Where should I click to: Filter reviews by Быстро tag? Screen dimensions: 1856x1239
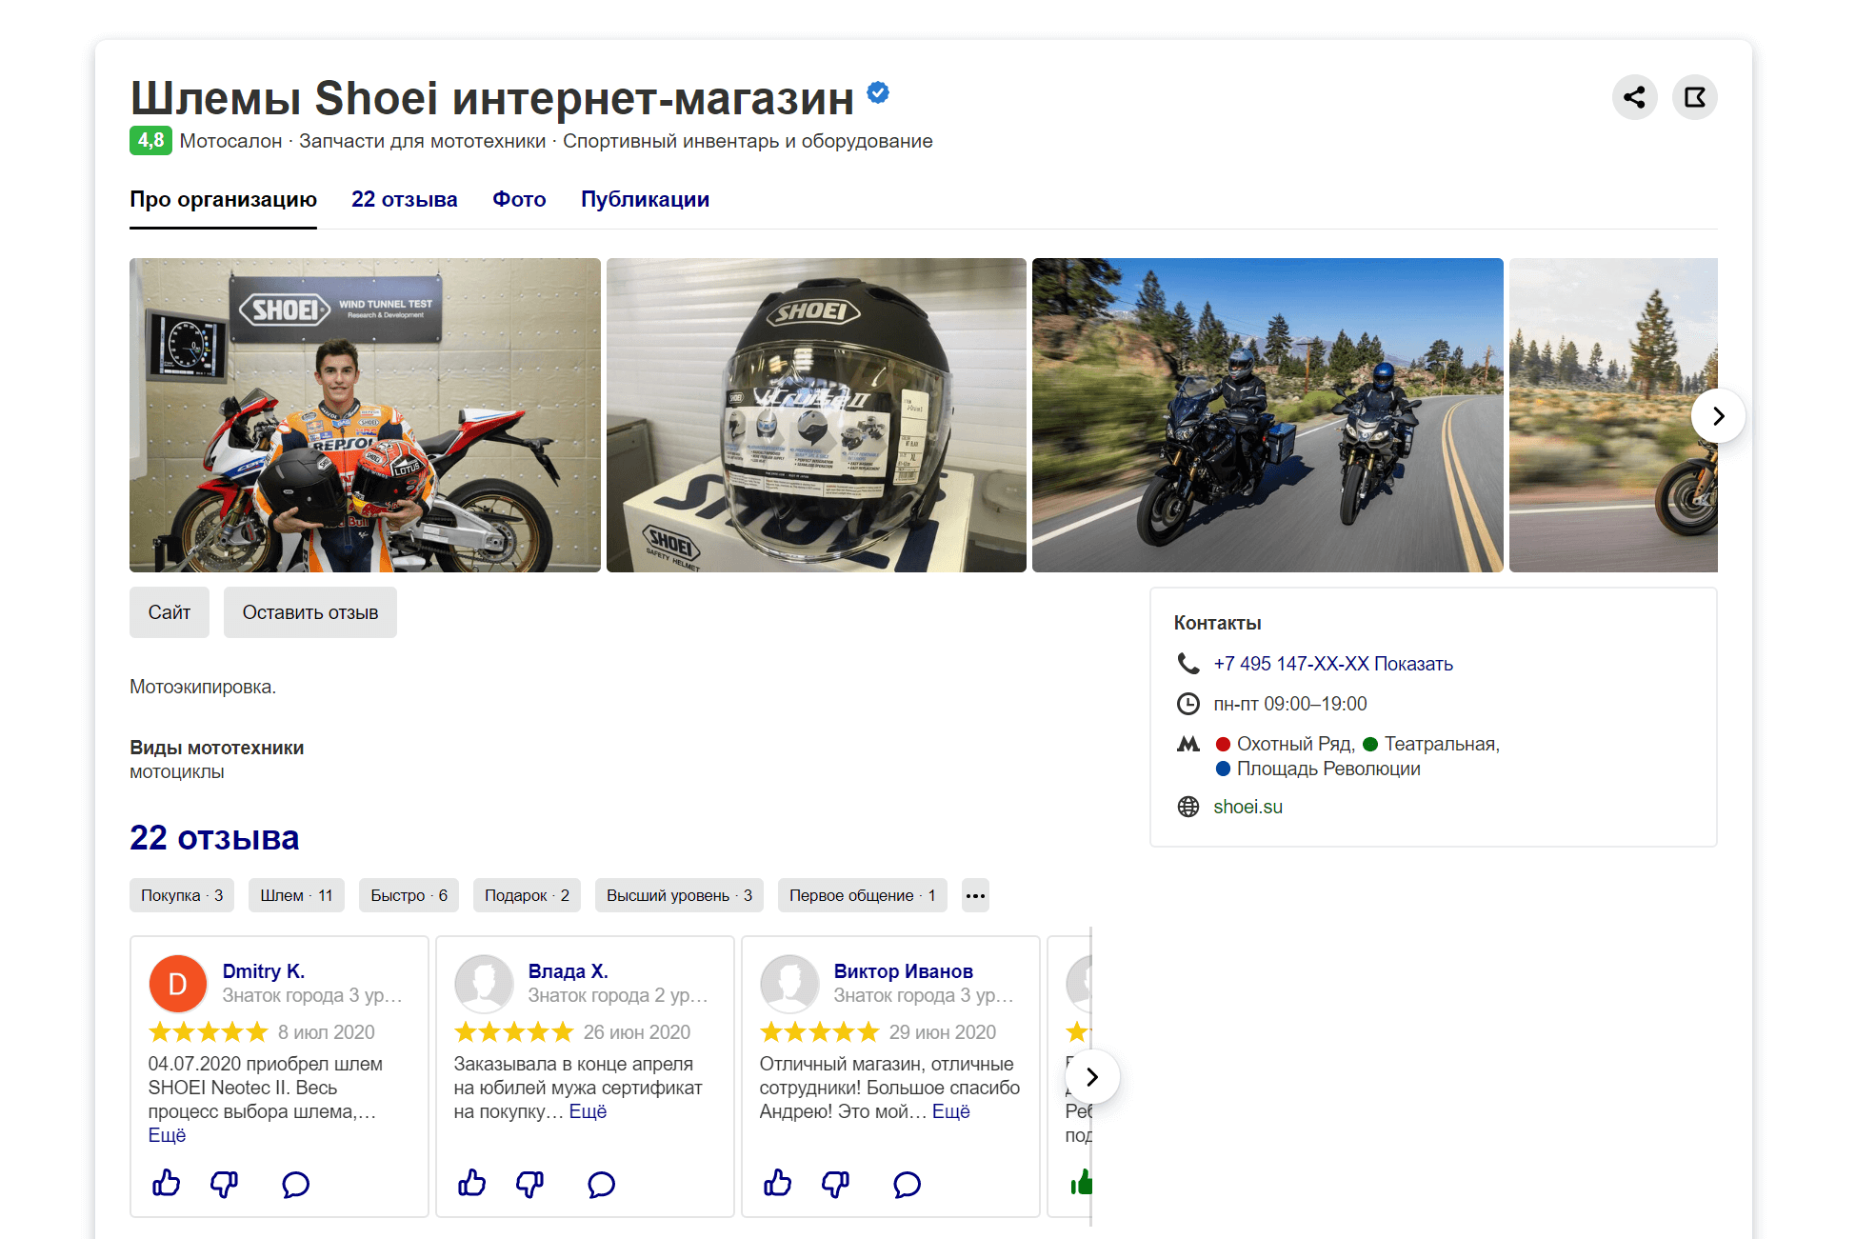409,895
